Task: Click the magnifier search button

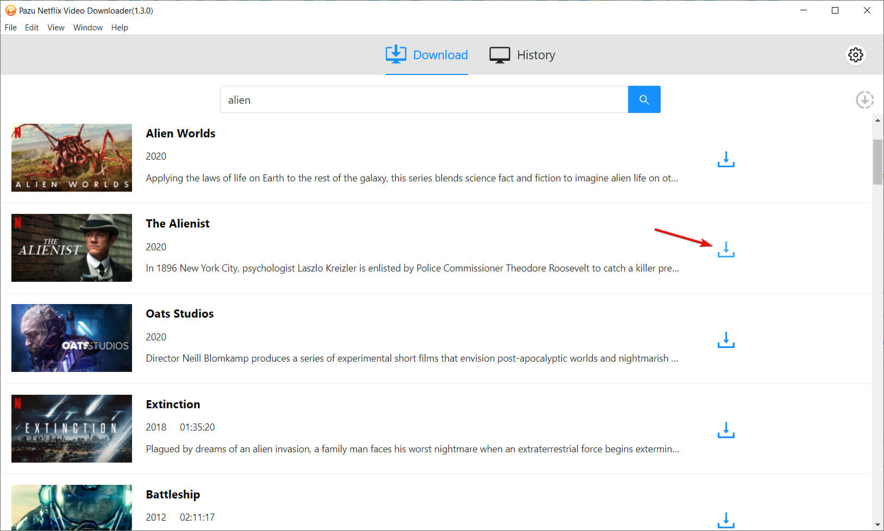Action: [644, 99]
